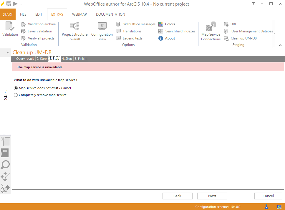The height and width of the screenshot is (210, 285).
Task: Click the notebook sidebar icon
Action: tap(5, 153)
